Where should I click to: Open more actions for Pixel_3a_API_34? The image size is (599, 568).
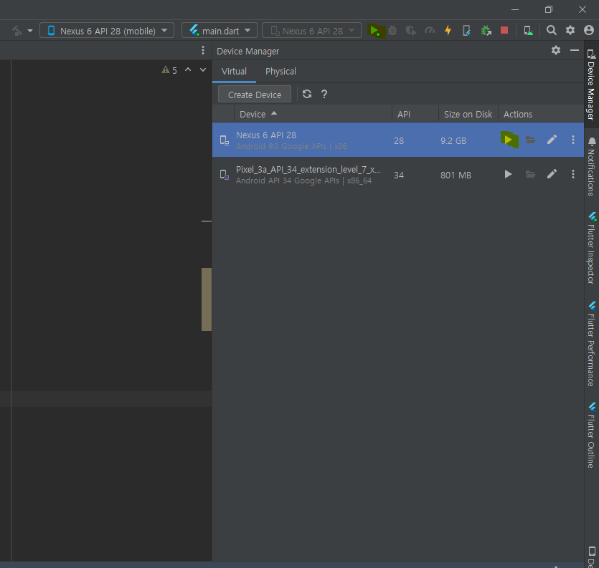[x=572, y=174]
